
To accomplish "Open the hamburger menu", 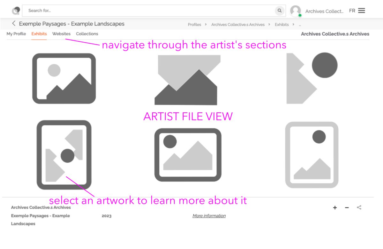I will click(x=362, y=10).
